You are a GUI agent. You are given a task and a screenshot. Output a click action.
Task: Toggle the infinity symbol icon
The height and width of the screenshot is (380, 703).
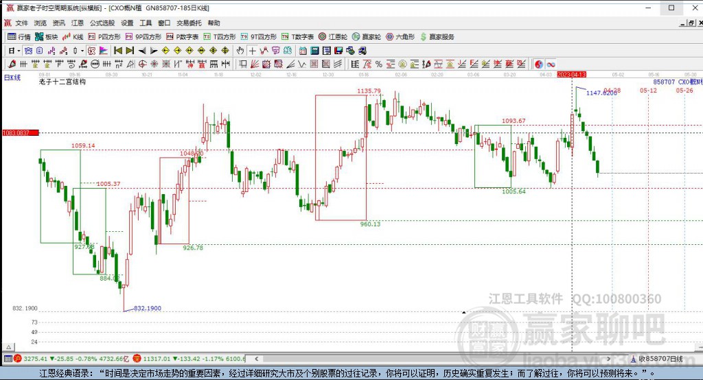[551, 64]
